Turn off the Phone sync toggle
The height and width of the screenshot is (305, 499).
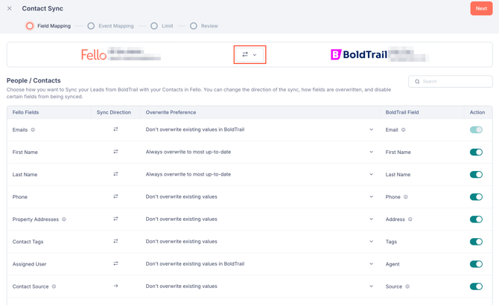(476, 197)
